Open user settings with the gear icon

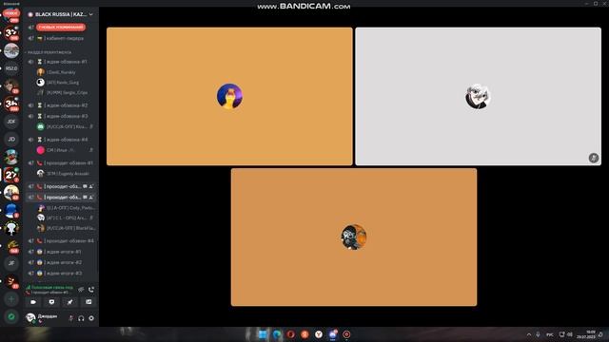(91, 318)
